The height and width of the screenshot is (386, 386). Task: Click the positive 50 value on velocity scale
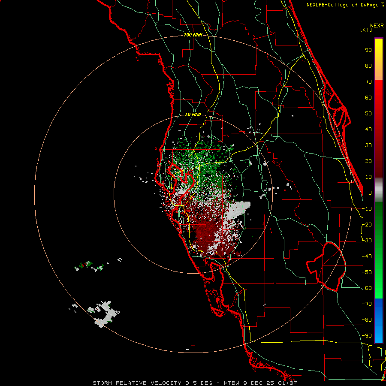[368, 114]
